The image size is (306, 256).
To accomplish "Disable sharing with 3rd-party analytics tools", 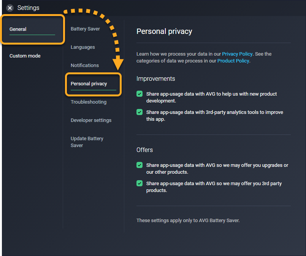I will (x=140, y=112).
